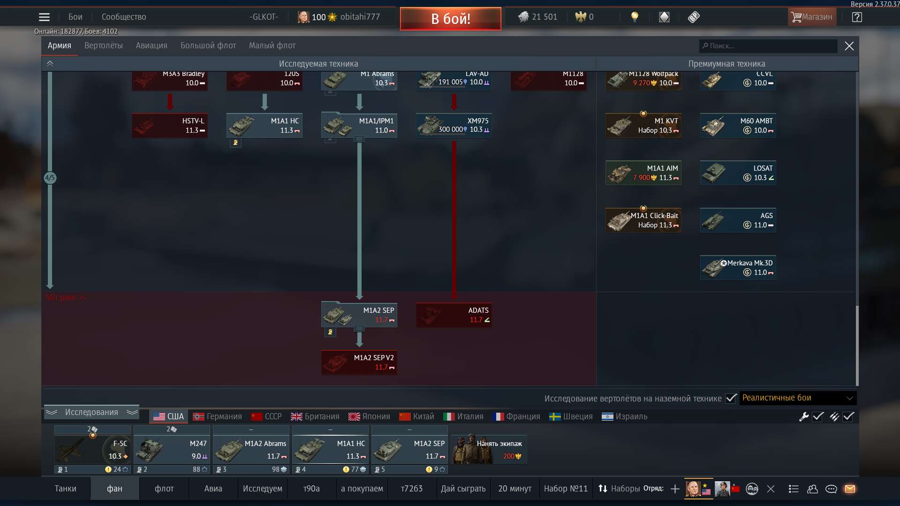900x506 pixels.
Task: Select the HSTV-L tank icon
Action: pyautogui.click(x=170, y=126)
